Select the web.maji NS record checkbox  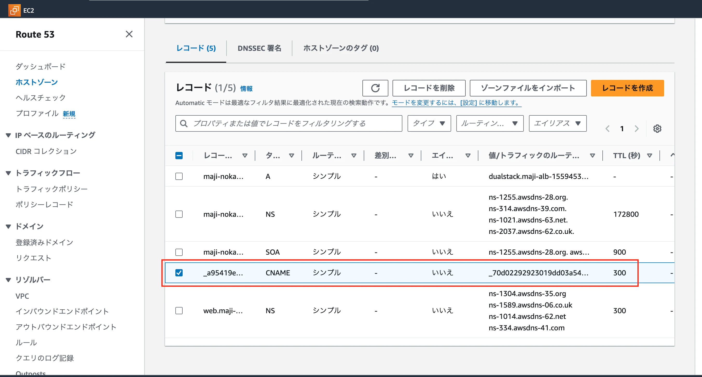coord(179,311)
